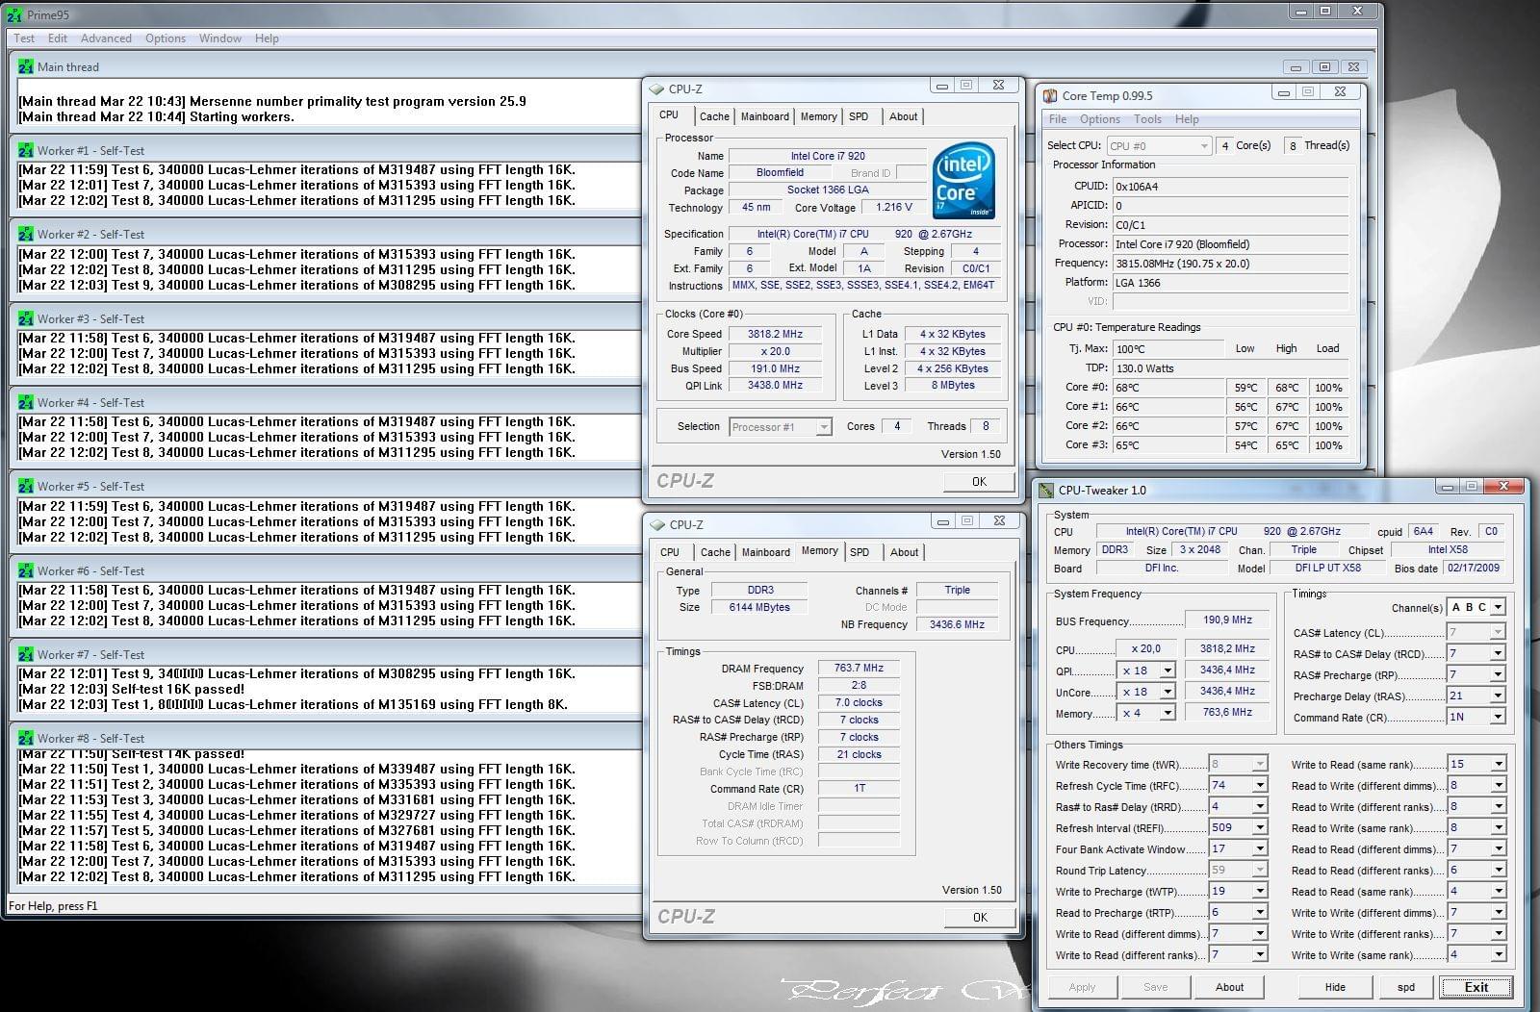
Task: Click the Worker #5 Self-Test window icon
Action: [26, 486]
